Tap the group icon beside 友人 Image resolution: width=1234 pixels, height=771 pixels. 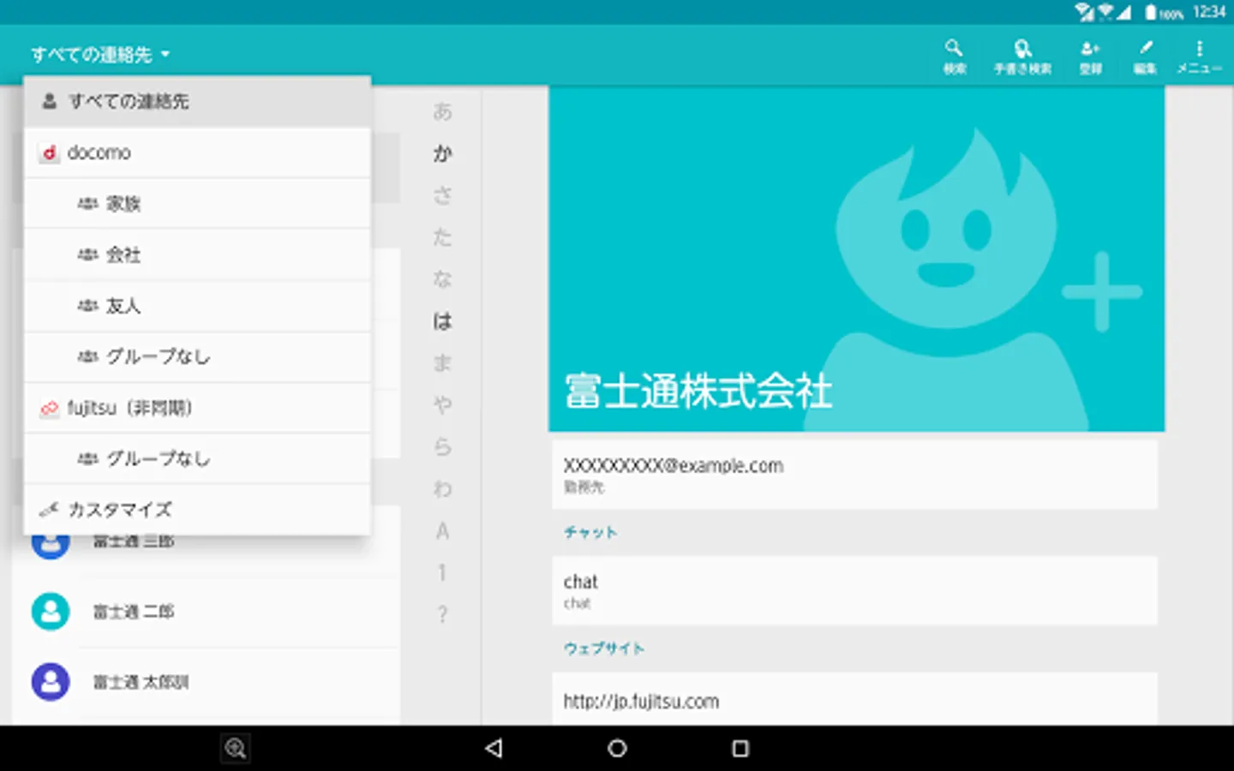[87, 306]
